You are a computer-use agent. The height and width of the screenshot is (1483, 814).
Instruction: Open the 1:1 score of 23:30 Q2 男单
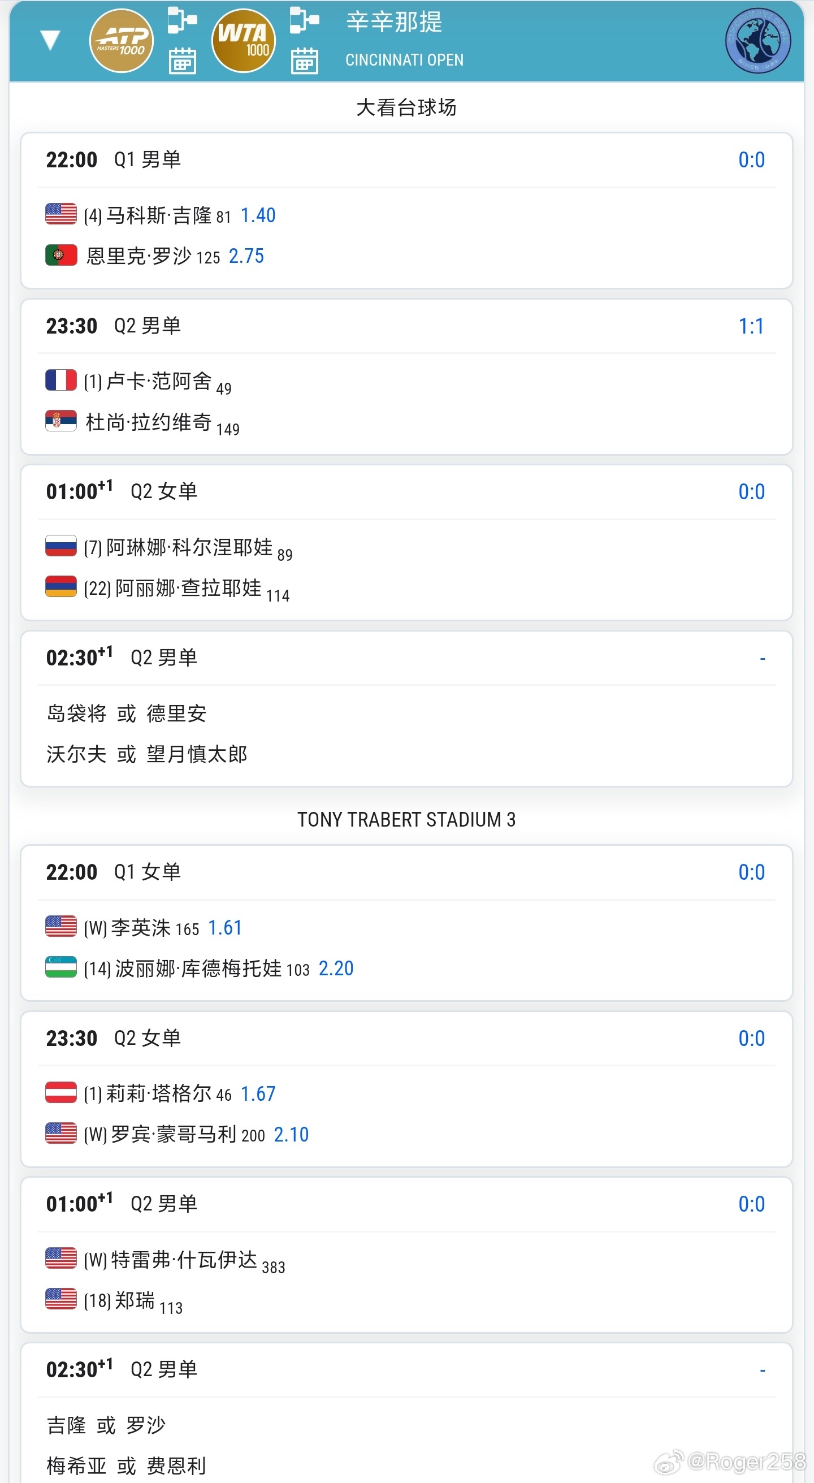pyautogui.click(x=751, y=326)
